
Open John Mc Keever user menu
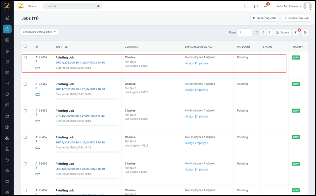click(x=289, y=6)
